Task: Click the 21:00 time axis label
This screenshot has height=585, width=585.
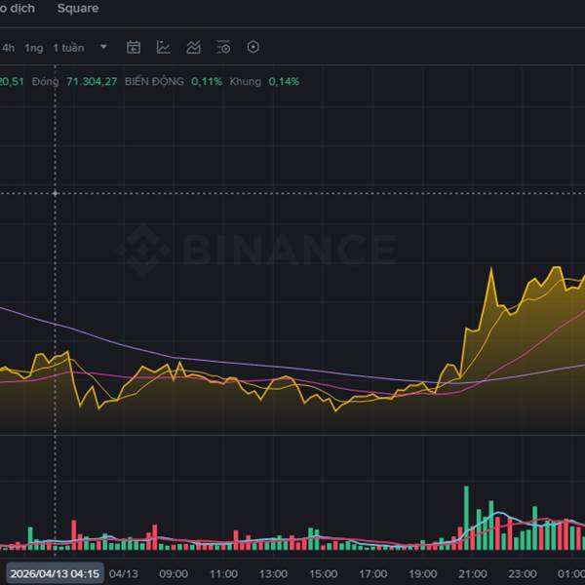Action: click(x=473, y=573)
